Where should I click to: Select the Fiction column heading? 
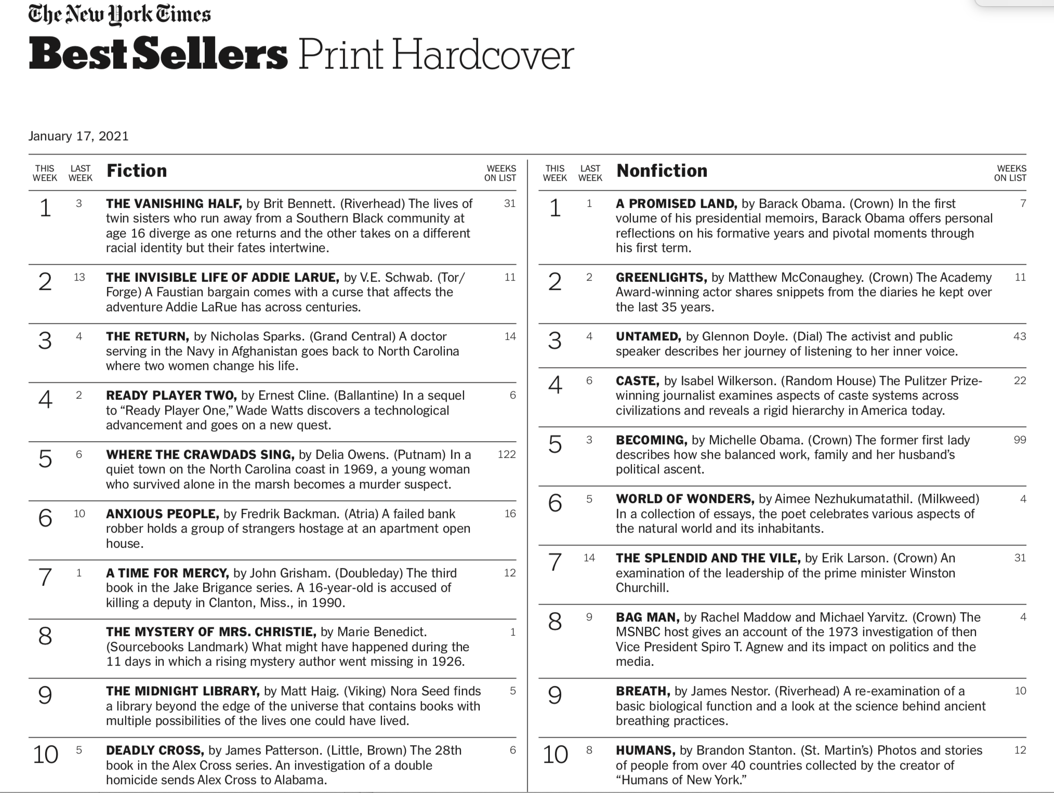137,171
